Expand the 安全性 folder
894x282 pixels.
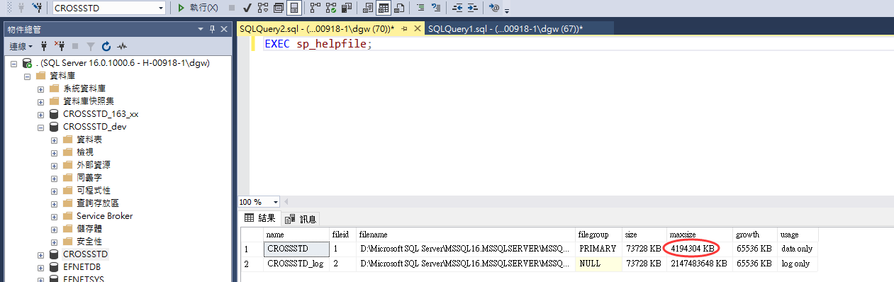point(54,242)
